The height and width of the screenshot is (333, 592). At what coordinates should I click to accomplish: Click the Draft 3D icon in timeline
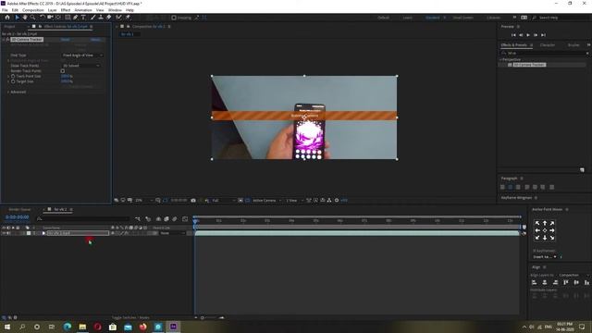(x=148, y=219)
